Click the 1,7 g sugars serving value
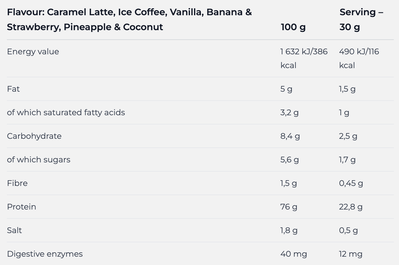 click(x=347, y=160)
